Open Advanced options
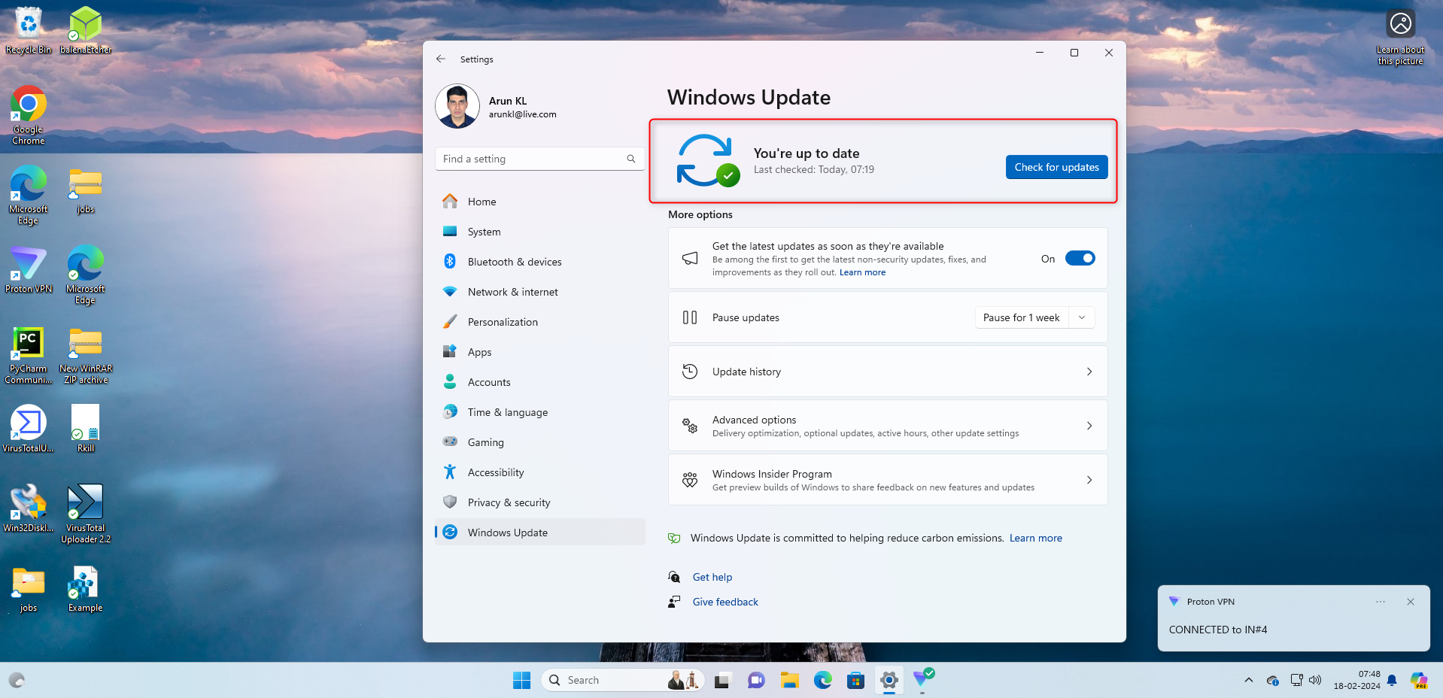The width and height of the screenshot is (1443, 698). (x=888, y=426)
